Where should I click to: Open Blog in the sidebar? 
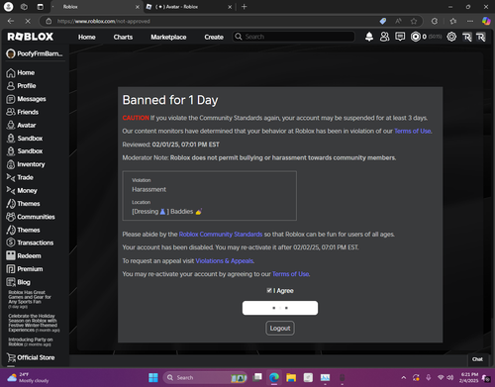(18, 282)
